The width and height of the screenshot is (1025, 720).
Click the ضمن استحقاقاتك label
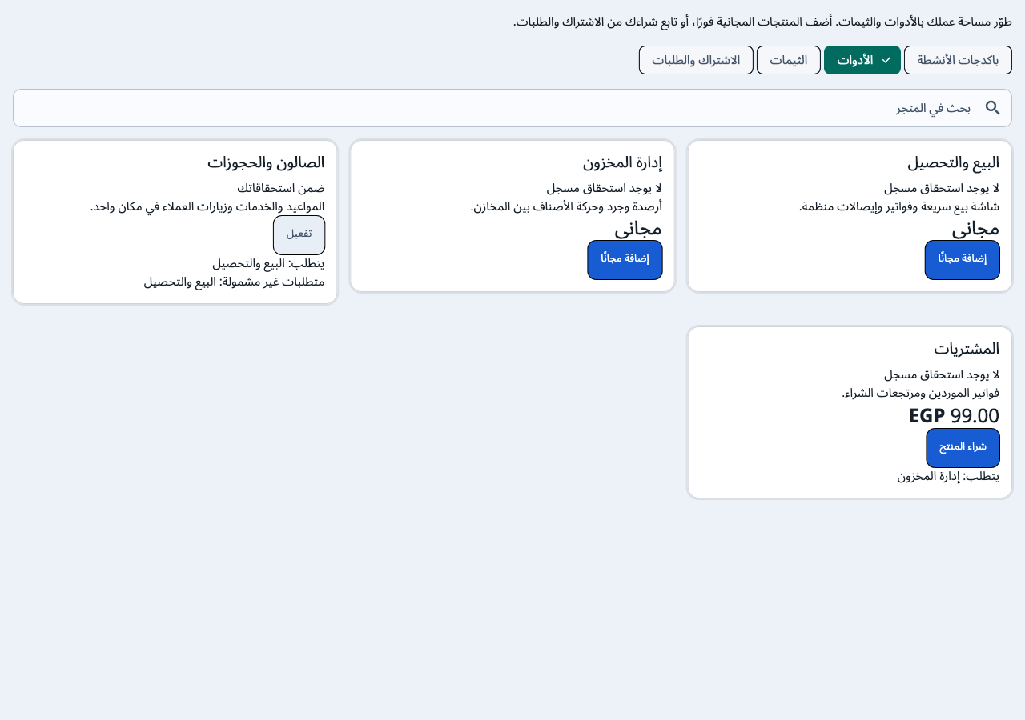pos(280,189)
